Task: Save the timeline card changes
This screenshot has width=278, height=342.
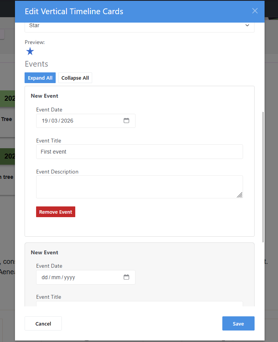Action: point(238,324)
